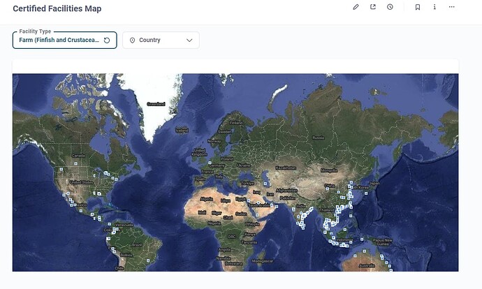Open the info icon in header
Screen dimensions: 482x289
434,7
